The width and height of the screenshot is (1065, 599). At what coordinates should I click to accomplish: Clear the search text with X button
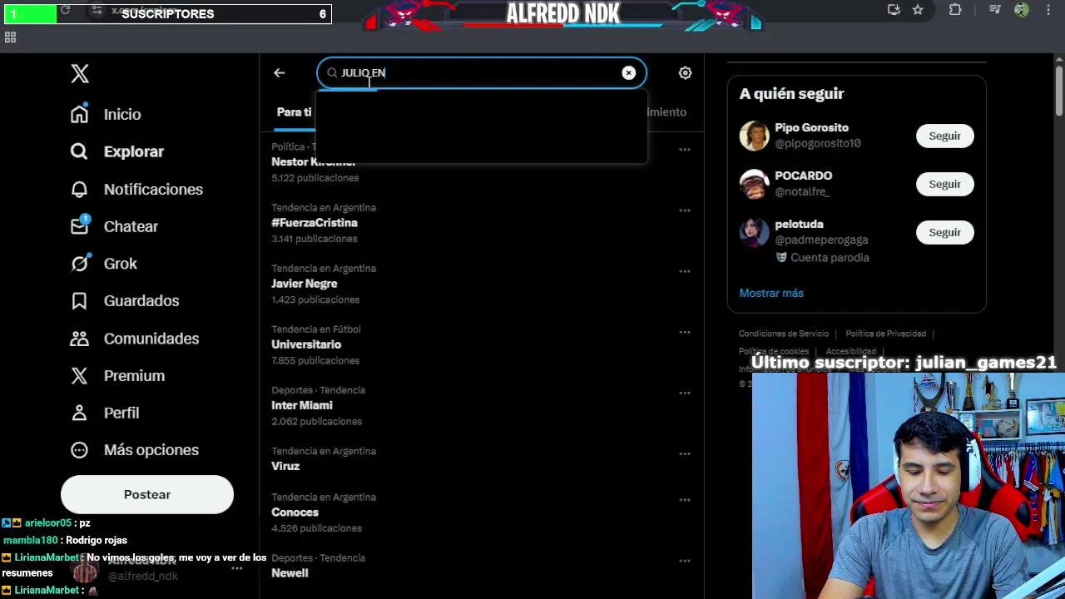pyautogui.click(x=628, y=72)
